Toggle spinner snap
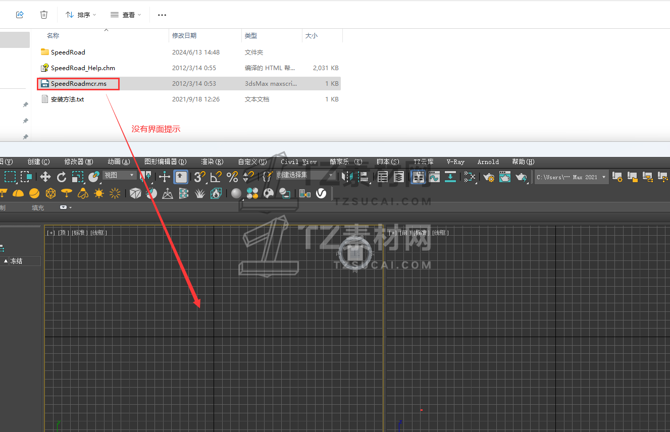The width and height of the screenshot is (670, 432). [x=248, y=177]
